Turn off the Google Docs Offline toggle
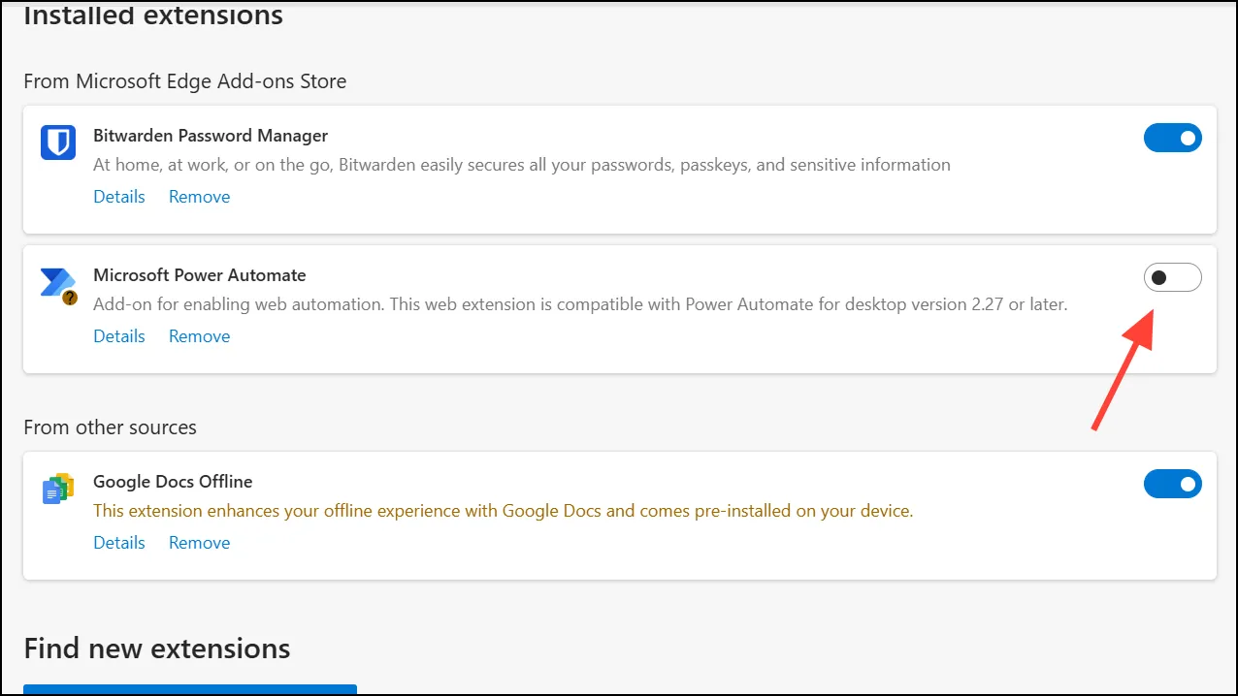Screen dimensions: 1238x696 [x=1173, y=483]
